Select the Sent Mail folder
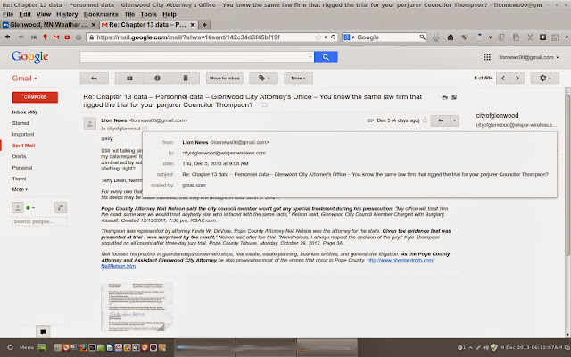Viewport: 571px width, 357px height. pyautogui.click(x=23, y=145)
